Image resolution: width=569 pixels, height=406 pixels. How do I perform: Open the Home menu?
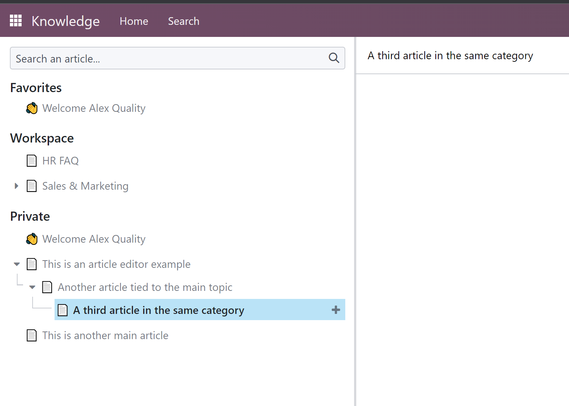point(134,21)
